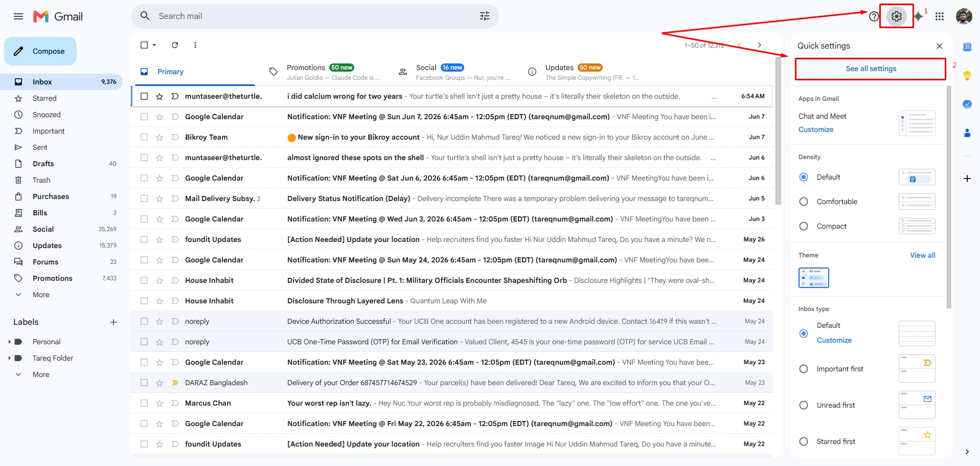This screenshot has height=466, width=980.
Task: Open the Google apps grid
Action: pos(940,16)
